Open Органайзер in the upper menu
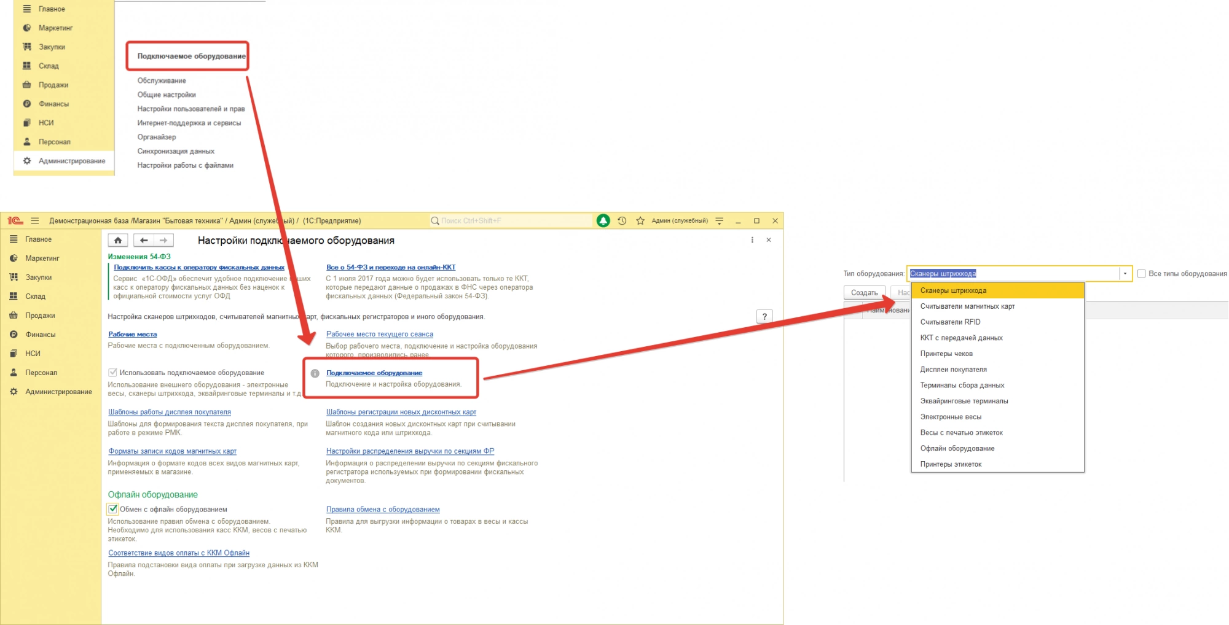 tap(157, 137)
